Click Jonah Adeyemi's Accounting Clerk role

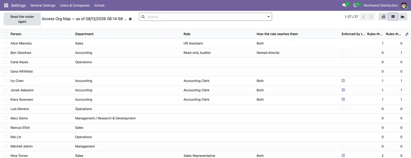[197, 90]
